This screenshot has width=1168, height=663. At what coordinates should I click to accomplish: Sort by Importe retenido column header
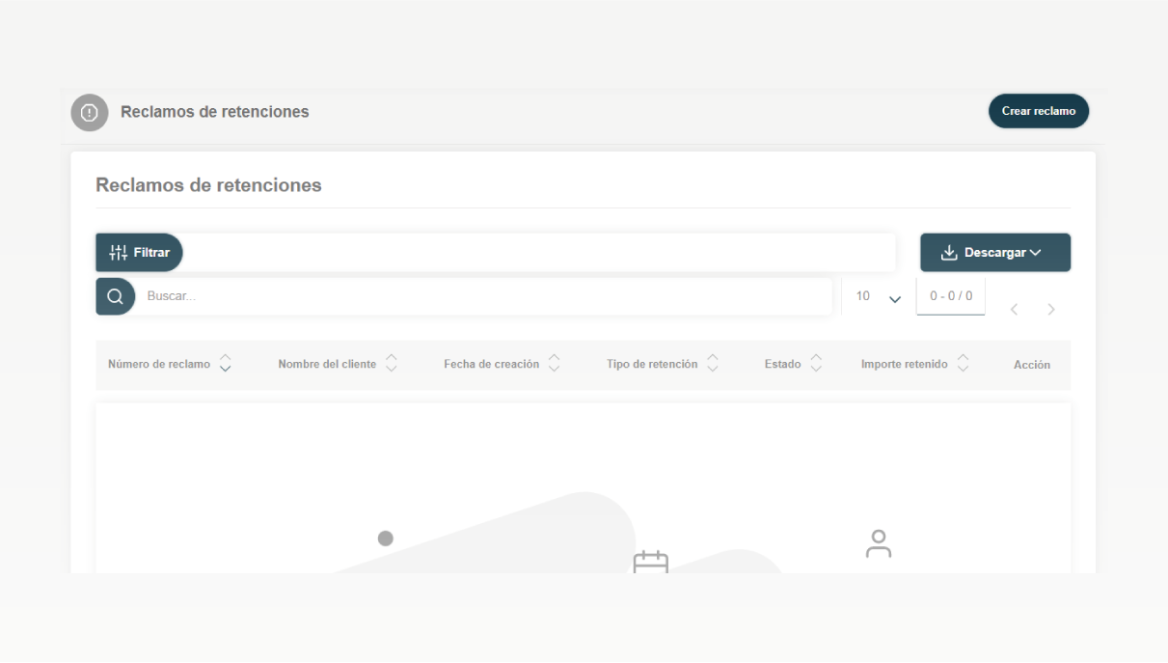(963, 364)
